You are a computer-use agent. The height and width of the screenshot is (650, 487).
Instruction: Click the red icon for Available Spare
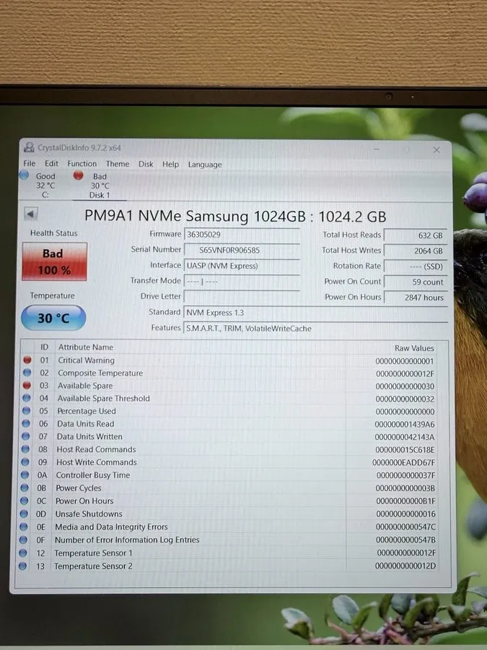pyautogui.click(x=27, y=385)
